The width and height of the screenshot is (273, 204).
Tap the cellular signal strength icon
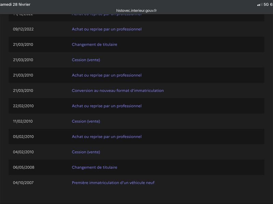tap(260, 4)
